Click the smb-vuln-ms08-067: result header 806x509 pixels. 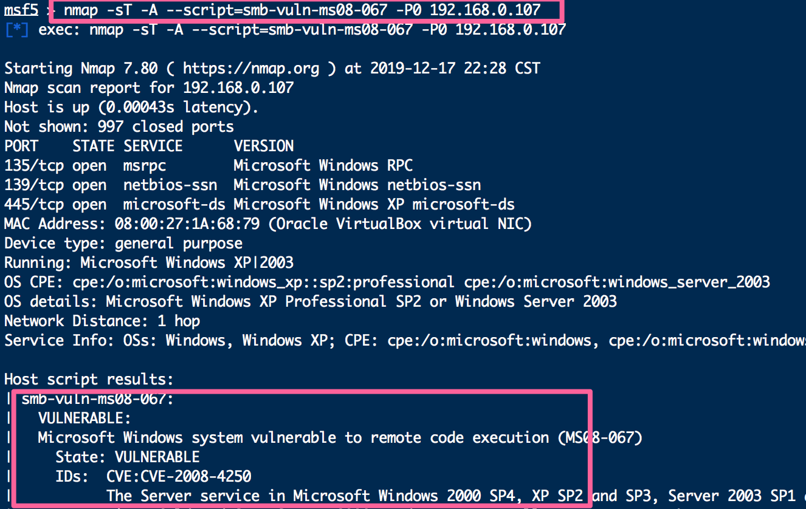[97, 399]
